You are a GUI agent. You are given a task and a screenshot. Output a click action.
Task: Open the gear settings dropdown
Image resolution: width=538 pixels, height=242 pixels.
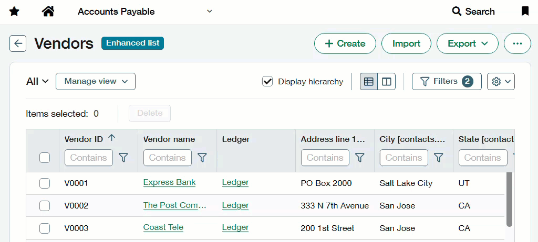pos(501,82)
